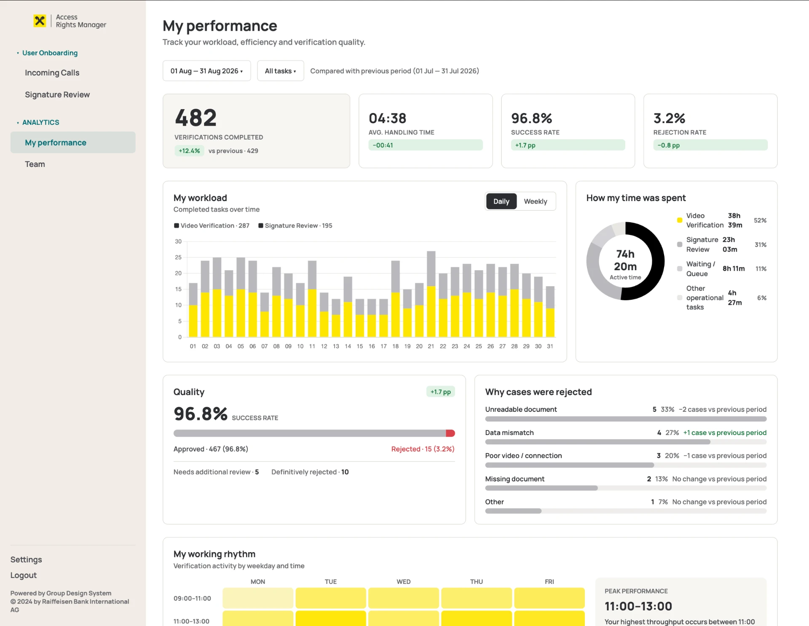809x626 pixels.
Task: Click the Signature Review time legend dot
Action: click(x=680, y=244)
